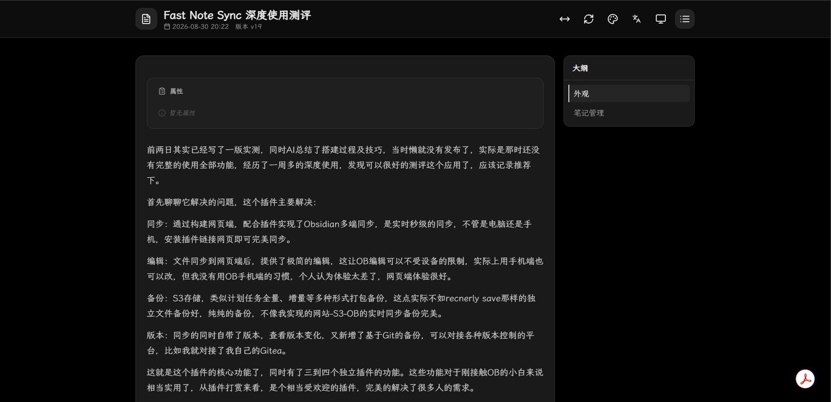Click the 属性 section heading

(177, 91)
